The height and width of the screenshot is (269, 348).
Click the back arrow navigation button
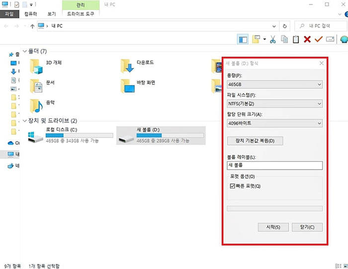pos(6,26)
